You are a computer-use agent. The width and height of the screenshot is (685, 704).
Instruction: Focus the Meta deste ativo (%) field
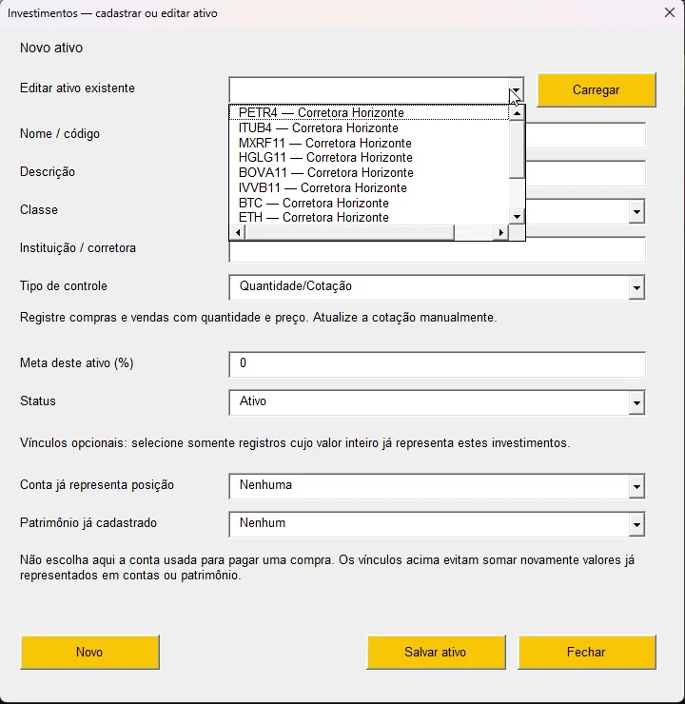438,364
